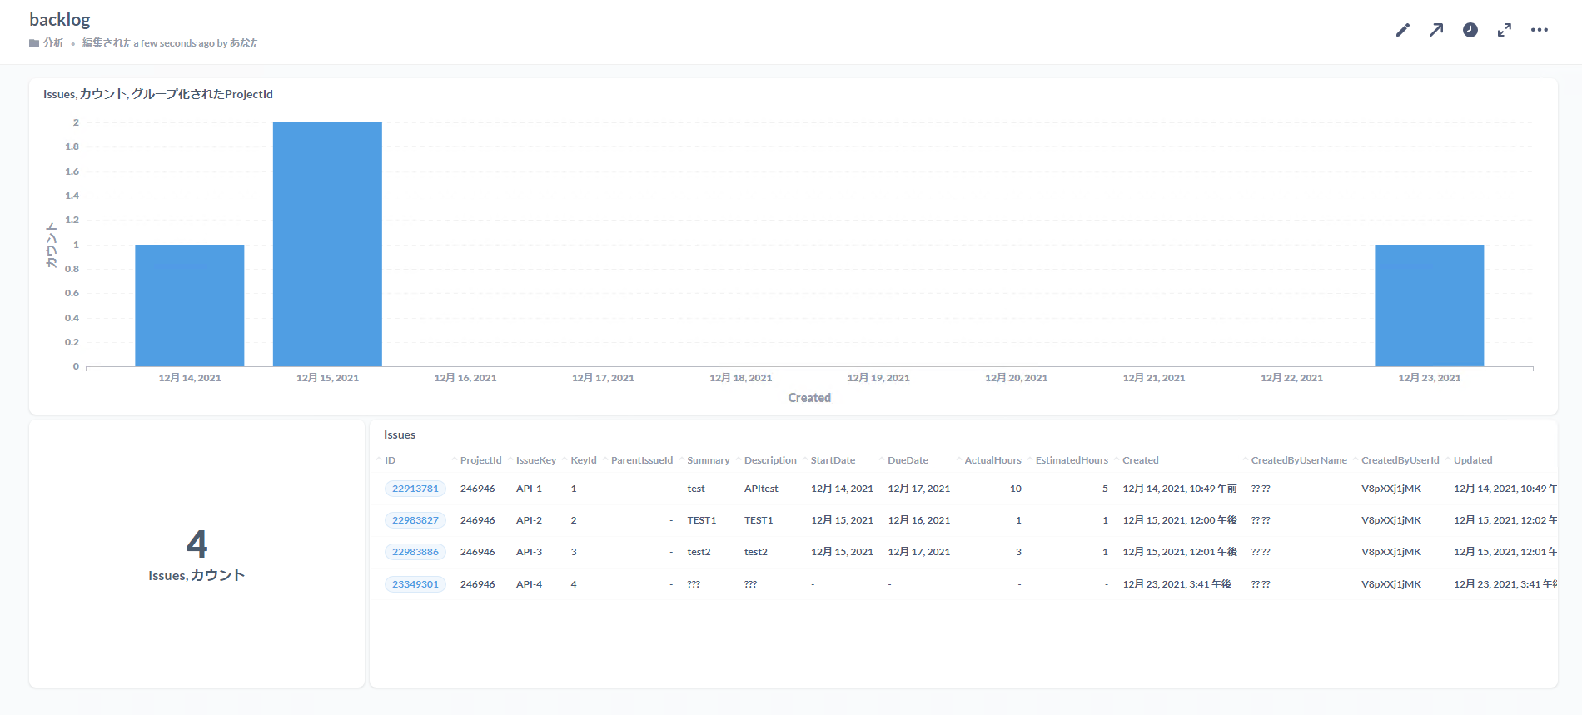Open the Issues table card title
This screenshot has width=1582, height=715.
(400, 434)
